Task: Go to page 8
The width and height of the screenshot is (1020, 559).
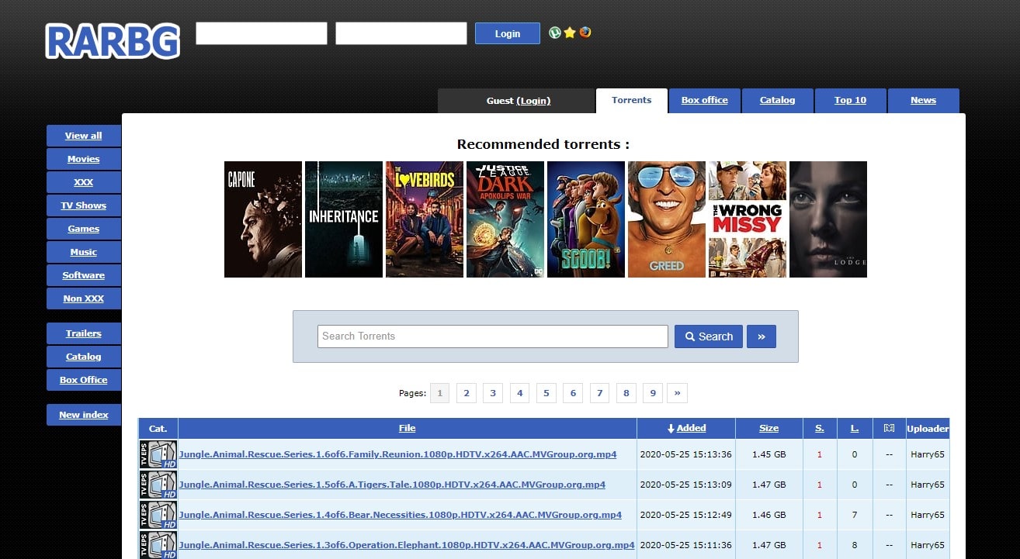Action: [626, 393]
